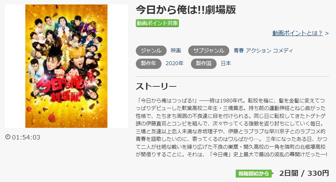
Task: Click the ストーリー section heading
Action: tap(156, 86)
